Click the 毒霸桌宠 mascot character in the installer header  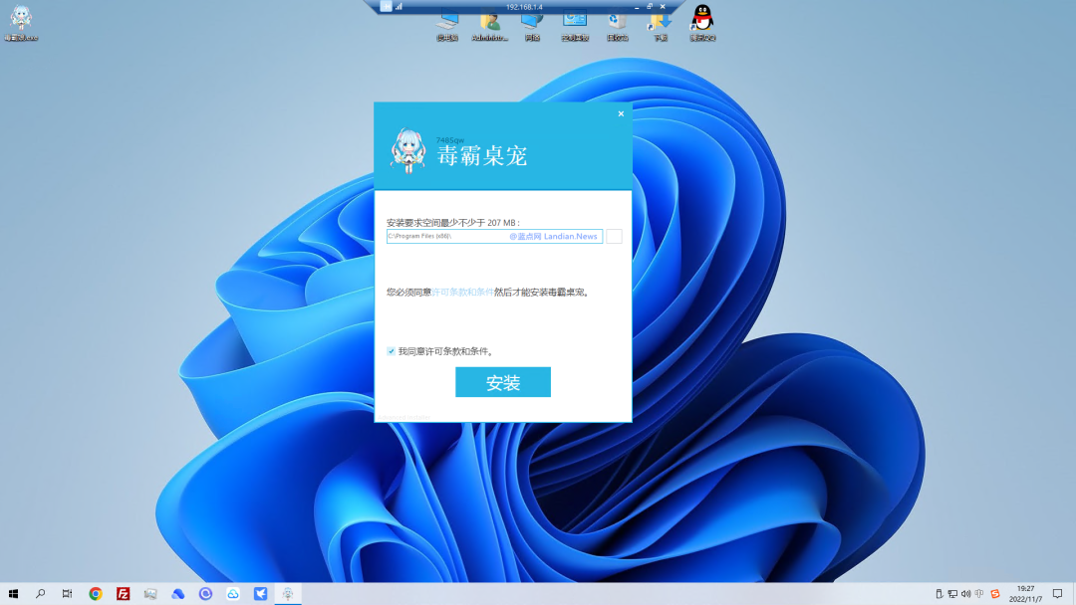408,150
